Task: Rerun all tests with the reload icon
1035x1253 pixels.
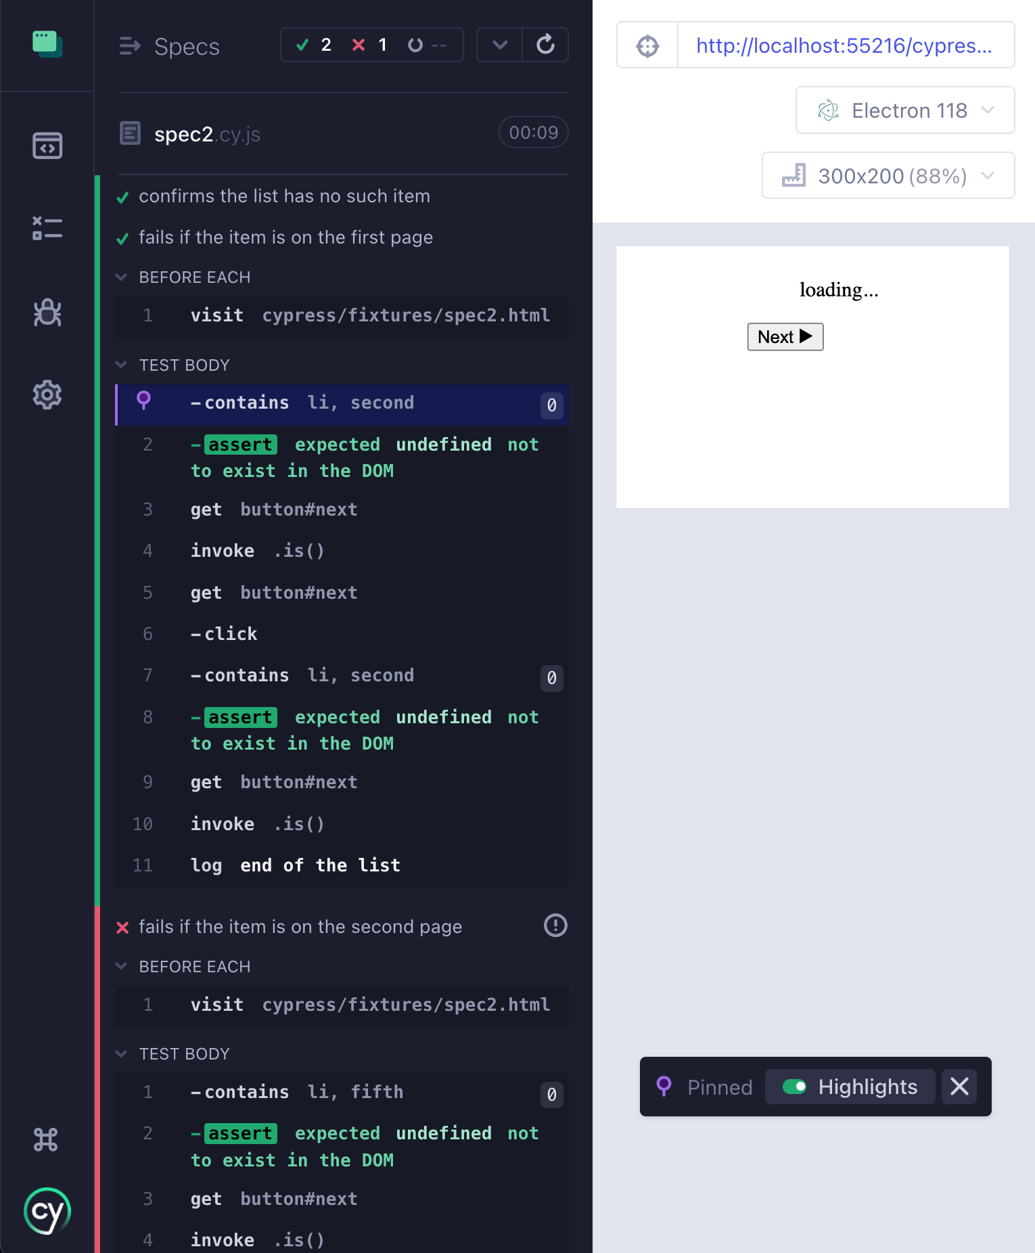Action: (x=545, y=45)
